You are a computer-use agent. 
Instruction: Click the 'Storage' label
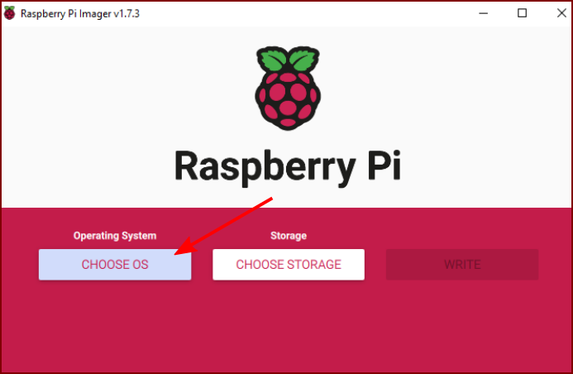289,236
